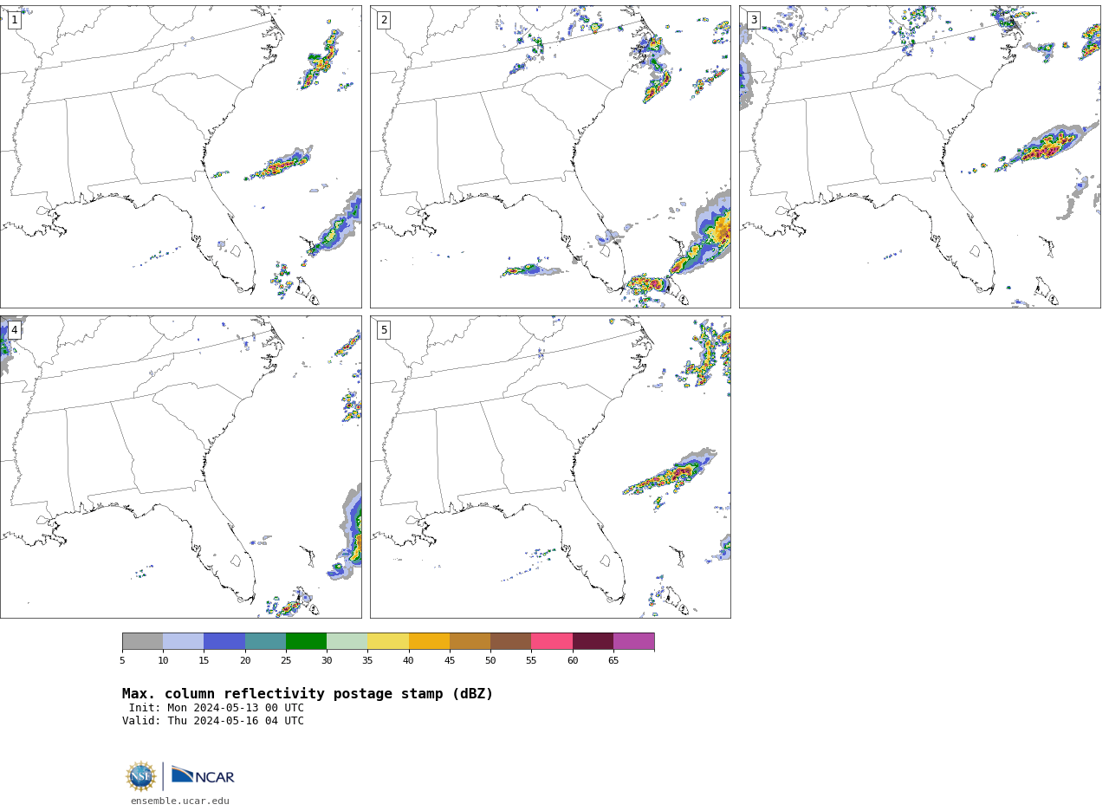1109x811 pixels.
Task: Click the colorbar tick label 20
Action: point(245,661)
